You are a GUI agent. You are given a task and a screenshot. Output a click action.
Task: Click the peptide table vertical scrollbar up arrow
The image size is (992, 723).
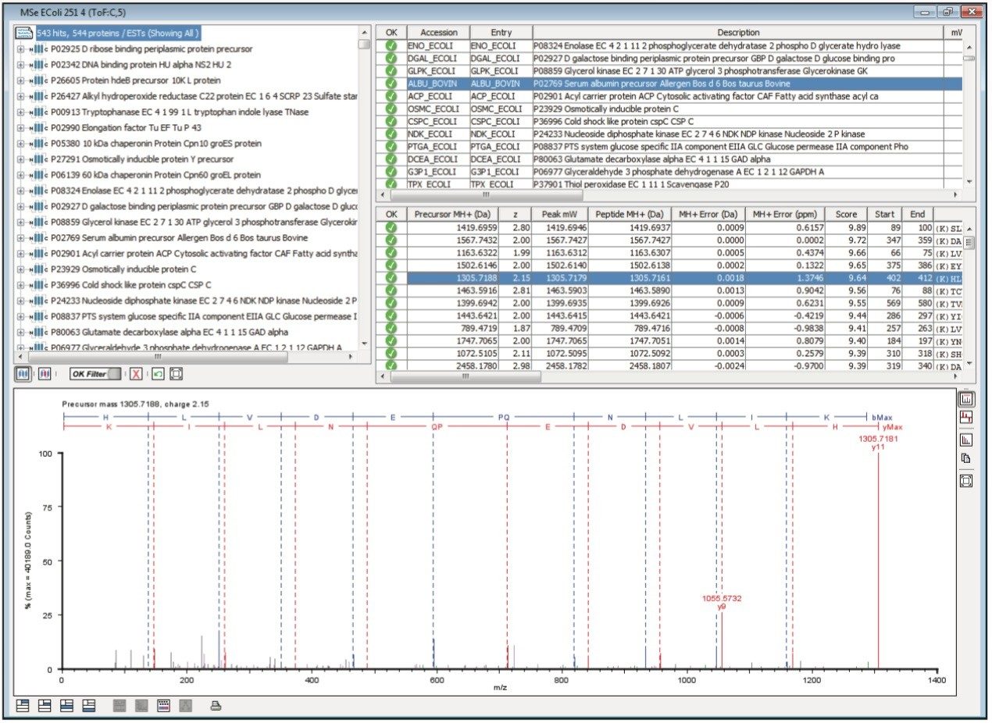(969, 229)
